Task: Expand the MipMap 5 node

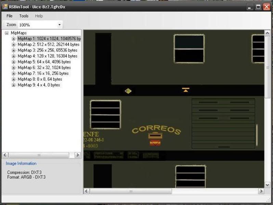Action: pos(14,62)
